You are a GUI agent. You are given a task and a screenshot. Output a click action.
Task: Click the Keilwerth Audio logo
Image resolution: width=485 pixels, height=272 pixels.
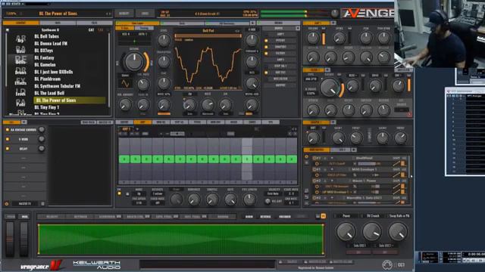pyautogui.click(x=96, y=264)
